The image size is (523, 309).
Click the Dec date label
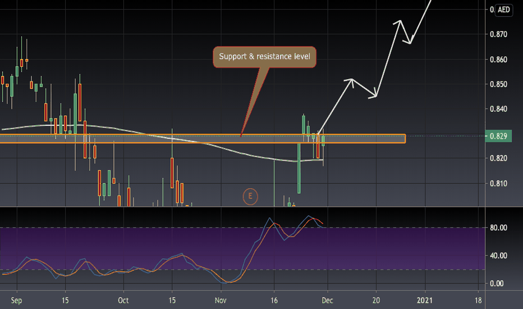pos(327,301)
